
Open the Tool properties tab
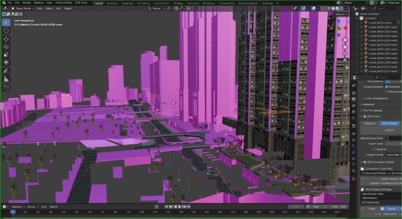[x=354, y=85]
